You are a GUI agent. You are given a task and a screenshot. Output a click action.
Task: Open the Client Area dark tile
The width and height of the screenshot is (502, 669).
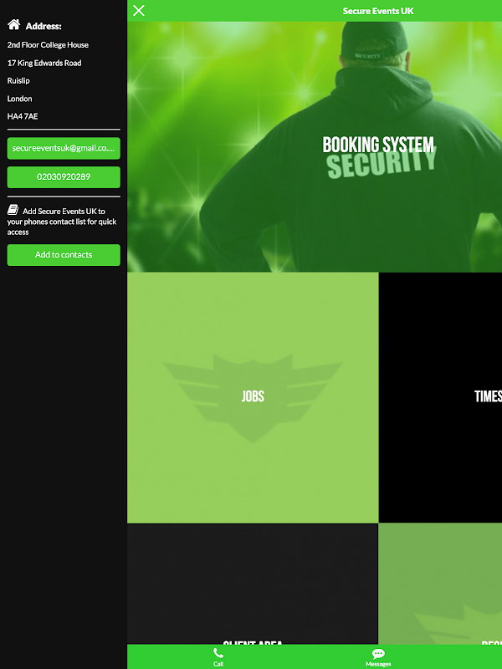[x=253, y=584]
